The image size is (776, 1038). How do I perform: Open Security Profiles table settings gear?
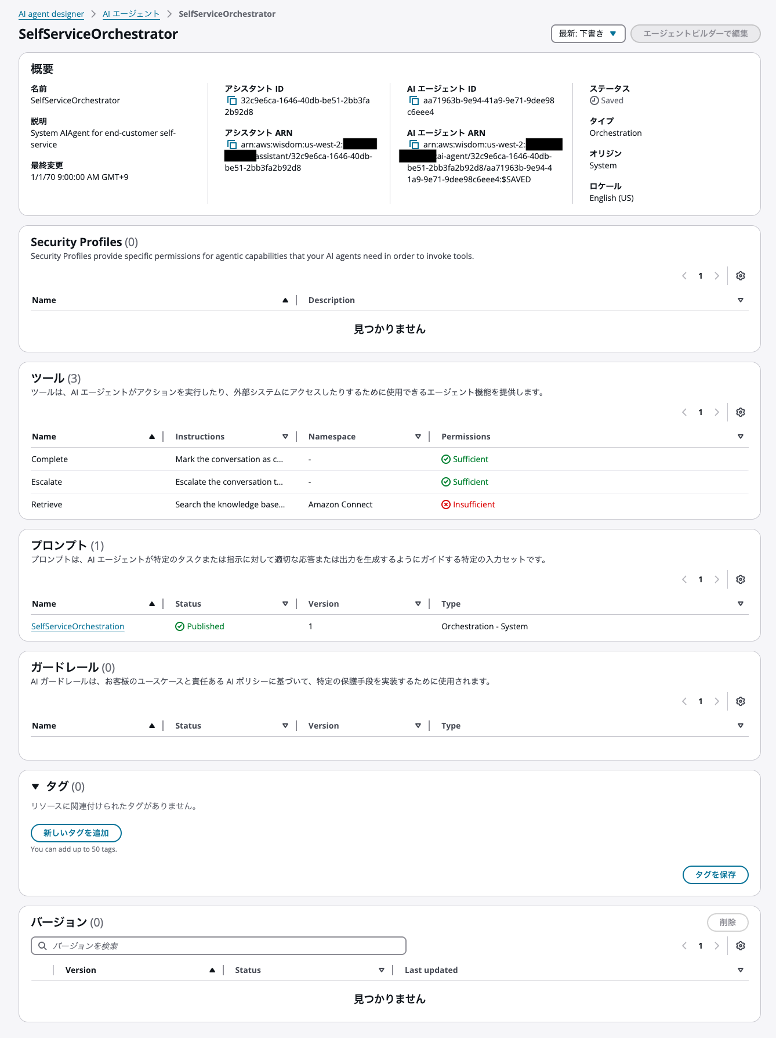pyautogui.click(x=740, y=276)
